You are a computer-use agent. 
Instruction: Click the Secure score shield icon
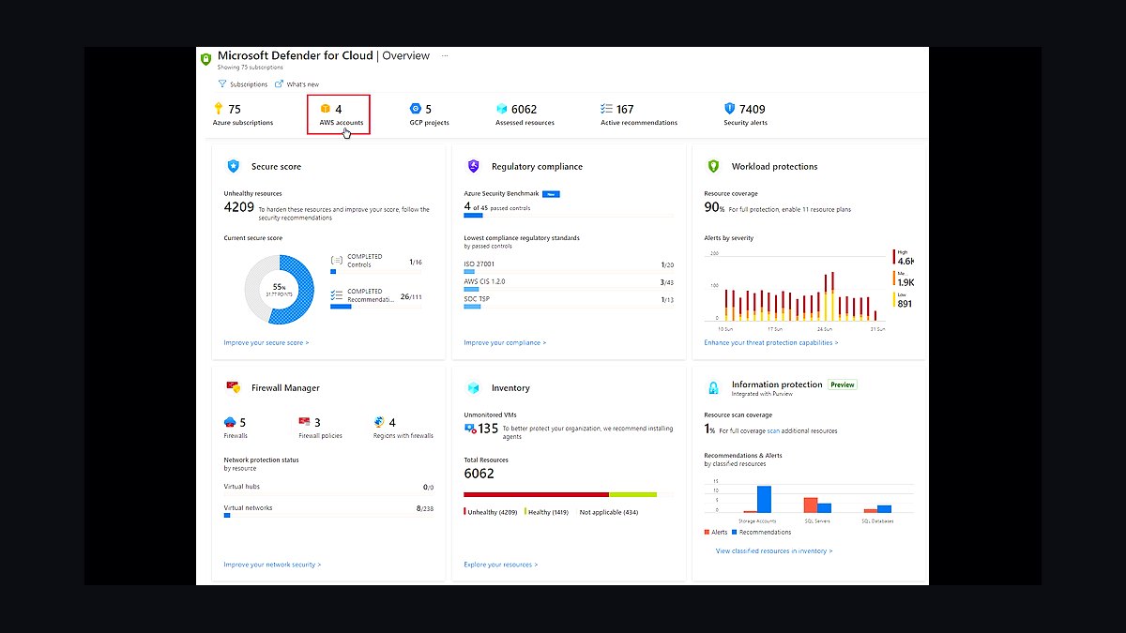point(233,166)
